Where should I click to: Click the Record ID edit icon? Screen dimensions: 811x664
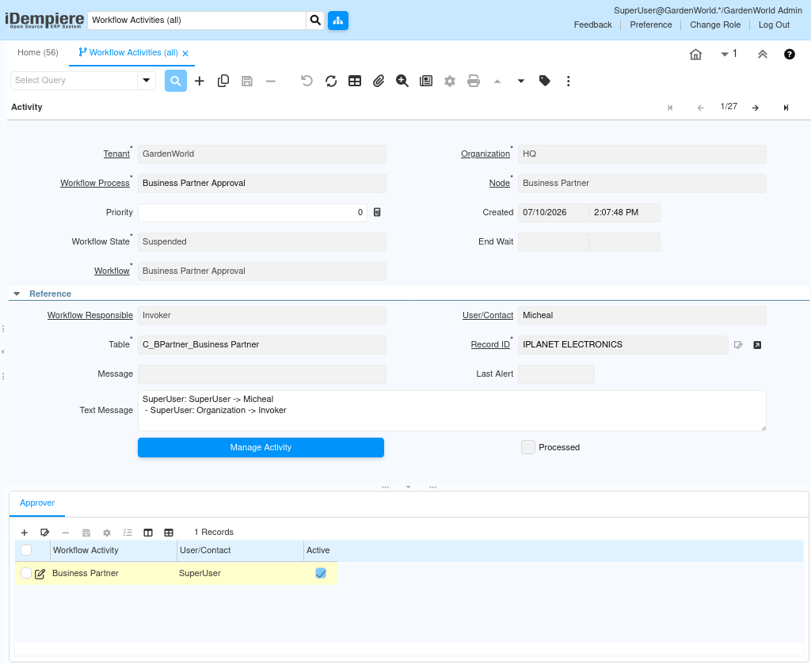(738, 345)
